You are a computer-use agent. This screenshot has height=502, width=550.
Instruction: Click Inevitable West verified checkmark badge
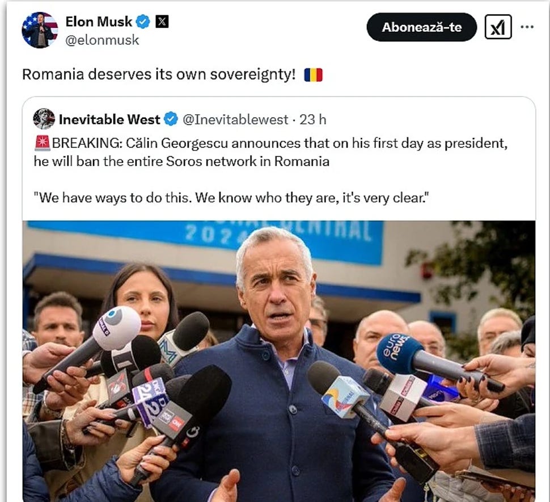171,119
